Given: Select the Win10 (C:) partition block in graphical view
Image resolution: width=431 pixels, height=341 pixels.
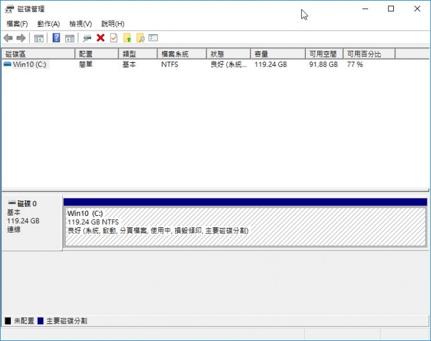Looking at the screenshot, I should point(245,227).
